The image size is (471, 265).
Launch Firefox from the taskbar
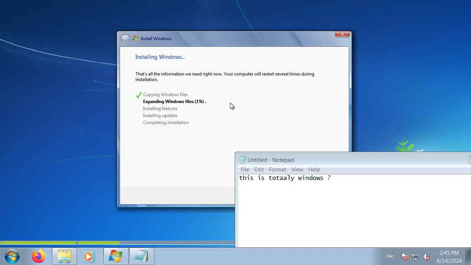click(39, 256)
